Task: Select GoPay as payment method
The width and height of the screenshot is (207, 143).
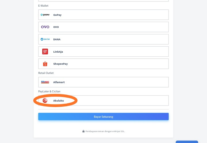Action: point(103,15)
